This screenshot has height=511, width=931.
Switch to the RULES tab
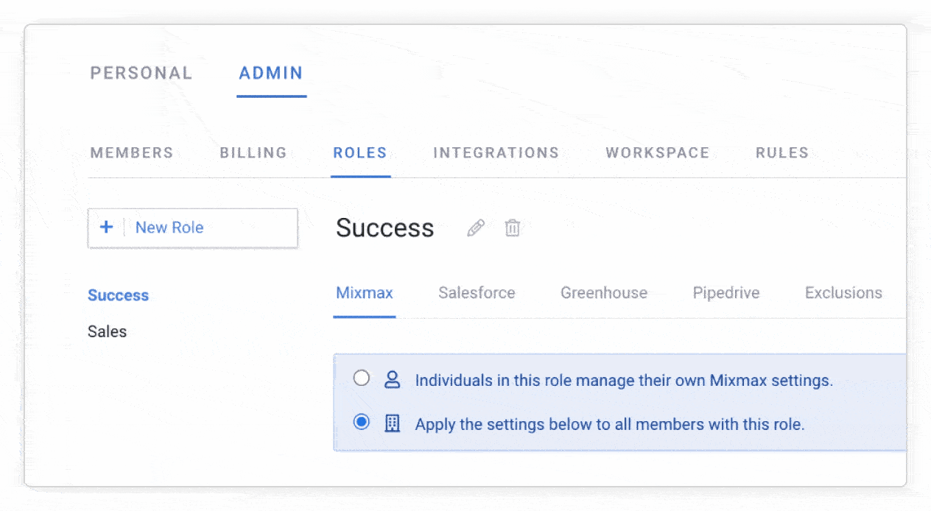pyautogui.click(x=781, y=152)
